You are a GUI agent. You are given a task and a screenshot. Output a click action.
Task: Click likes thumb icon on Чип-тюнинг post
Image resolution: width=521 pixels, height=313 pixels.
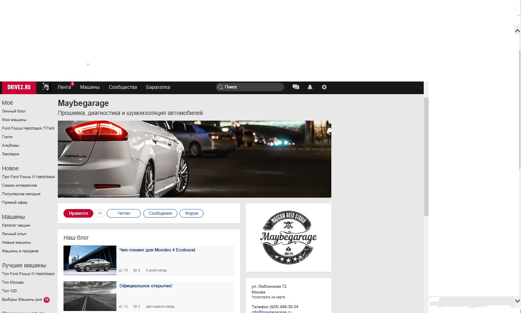coord(121,270)
